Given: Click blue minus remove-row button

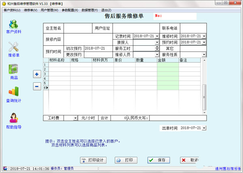Looking at the screenshot, I should (36, 86).
